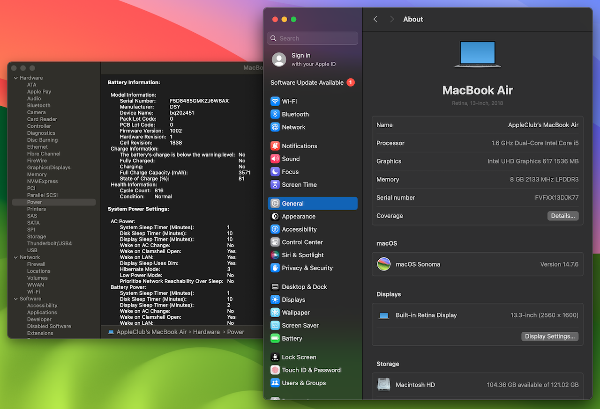The image size is (600, 409).
Task: Open Network globe icon in sidebar
Action: pyautogui.click(x=275, y=127)
